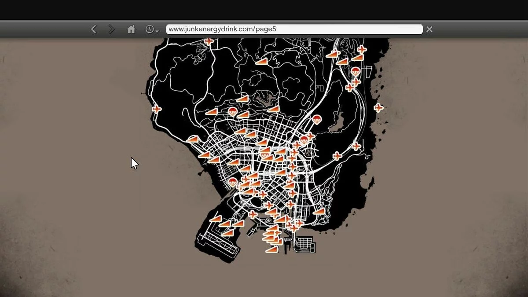Expand the browsing history dropdown

coord(152,29)
